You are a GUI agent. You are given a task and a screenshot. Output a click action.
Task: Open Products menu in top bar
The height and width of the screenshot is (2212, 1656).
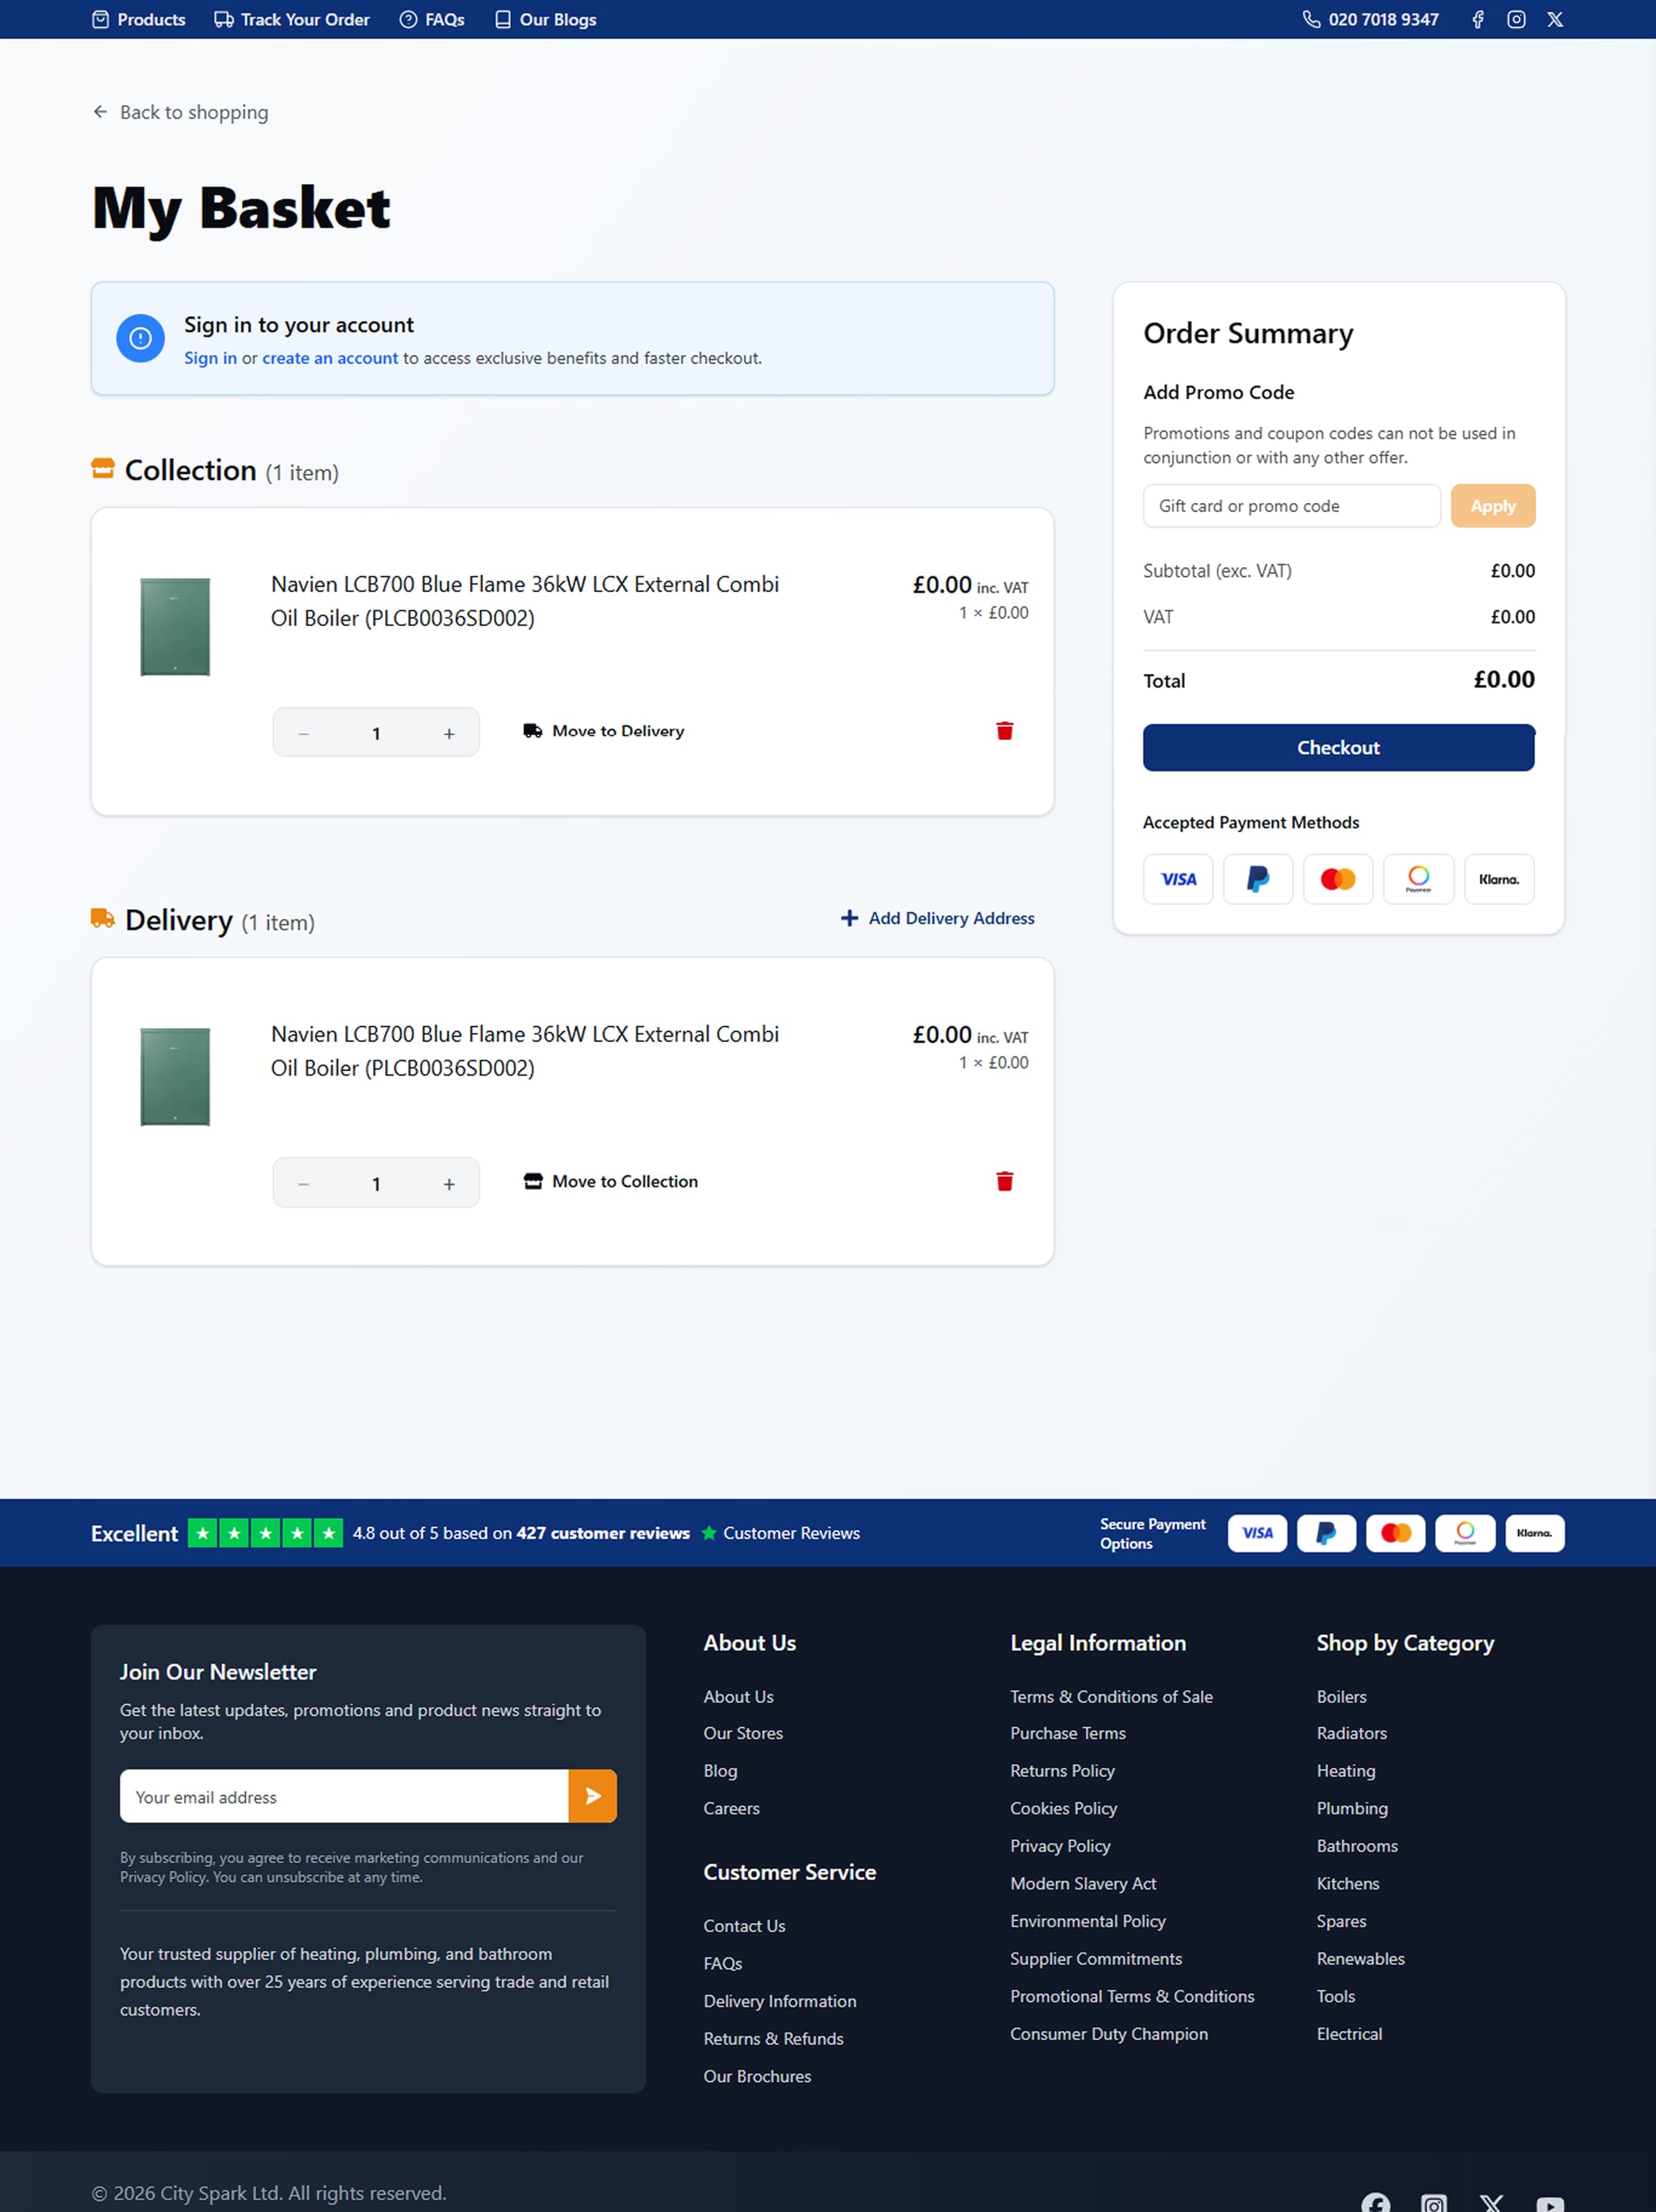click(139, 19)
